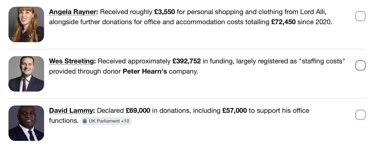
Task: Click the bold £392,752 funding figure
Action: [186, 61]
